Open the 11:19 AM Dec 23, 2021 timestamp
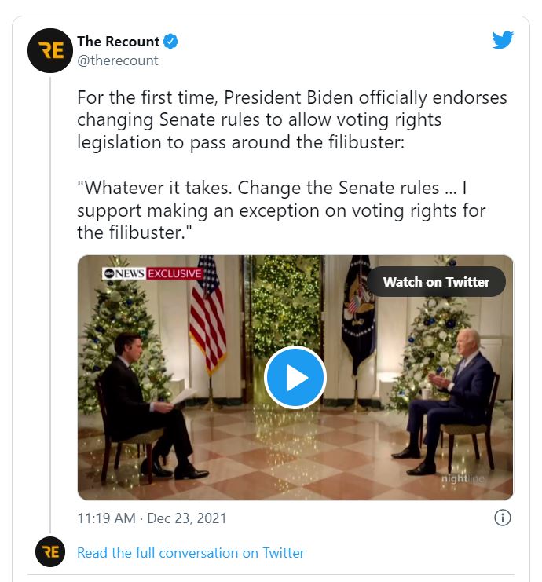 tap(152, 518)
